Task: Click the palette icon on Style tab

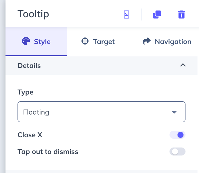Action: [x=26, y=41]
